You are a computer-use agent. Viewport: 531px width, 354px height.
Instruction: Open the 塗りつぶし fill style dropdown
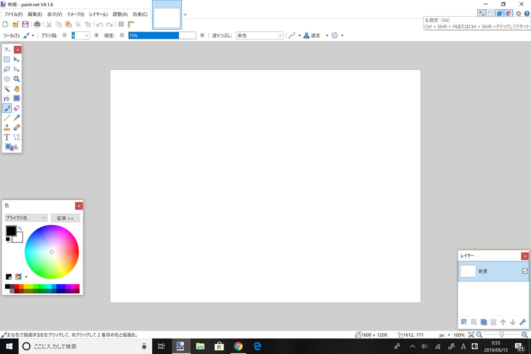[x=259, y=35]
